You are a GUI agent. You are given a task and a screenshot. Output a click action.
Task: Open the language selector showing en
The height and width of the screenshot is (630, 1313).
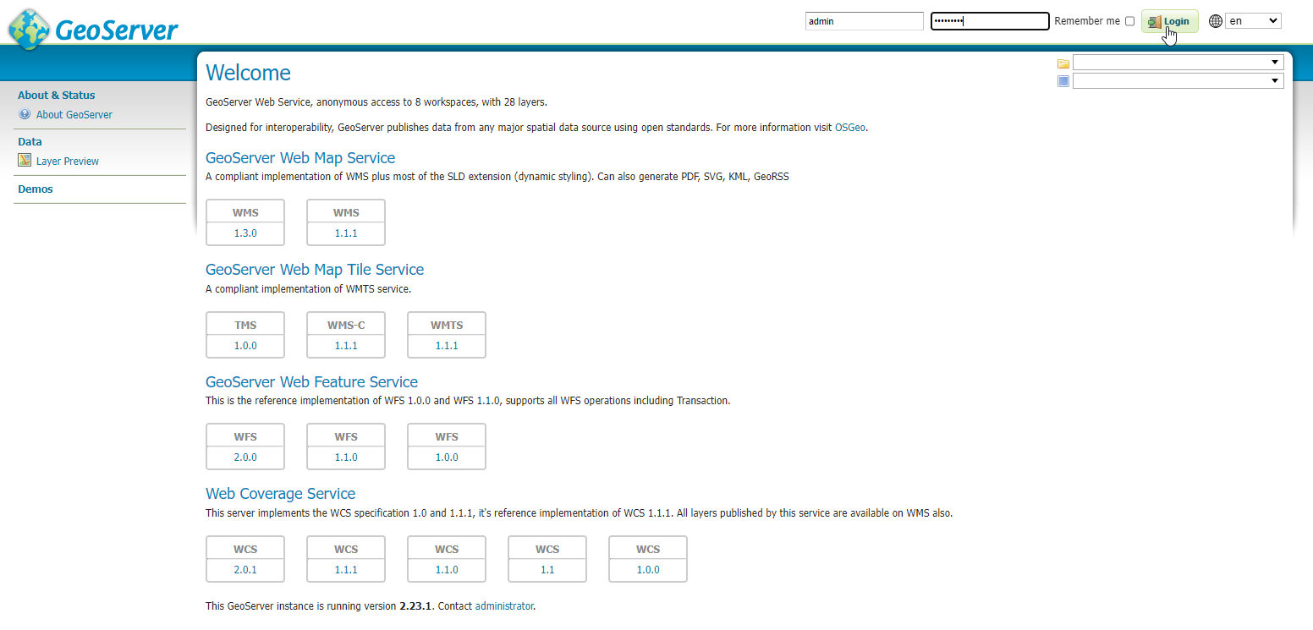(x=1253, y=19)
